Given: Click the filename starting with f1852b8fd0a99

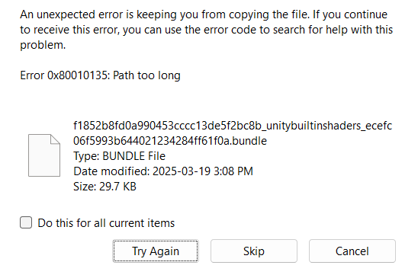Looking at the screenshot, I should [x=233, y=126].
